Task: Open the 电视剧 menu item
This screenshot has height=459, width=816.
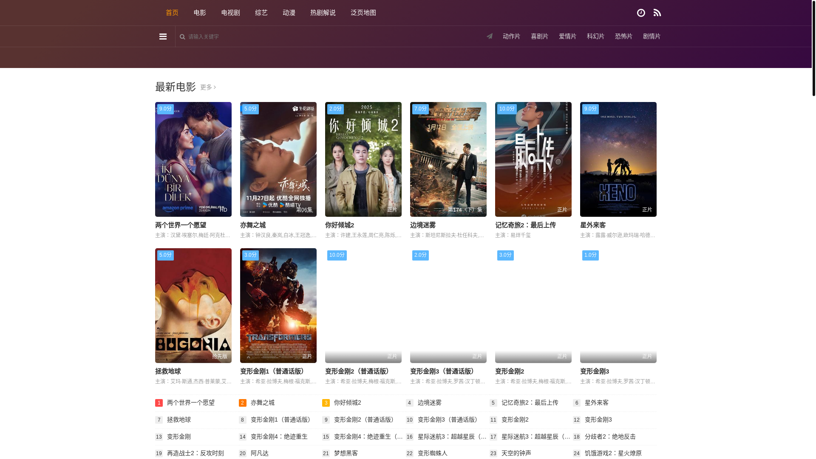Action: [x=231, y=13]
